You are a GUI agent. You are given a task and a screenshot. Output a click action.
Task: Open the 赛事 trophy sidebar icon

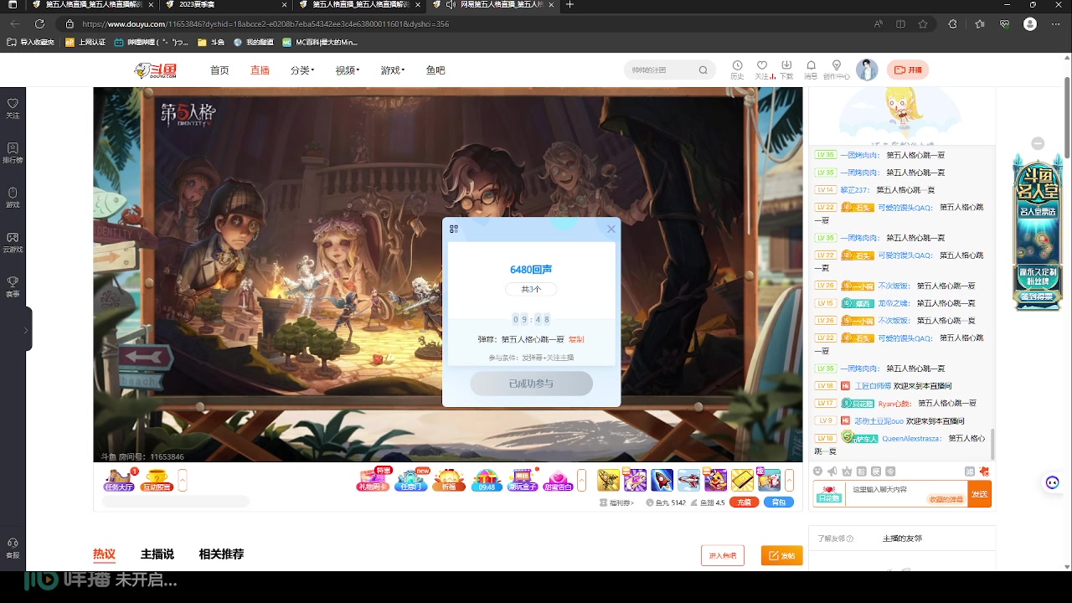point(13,287)
